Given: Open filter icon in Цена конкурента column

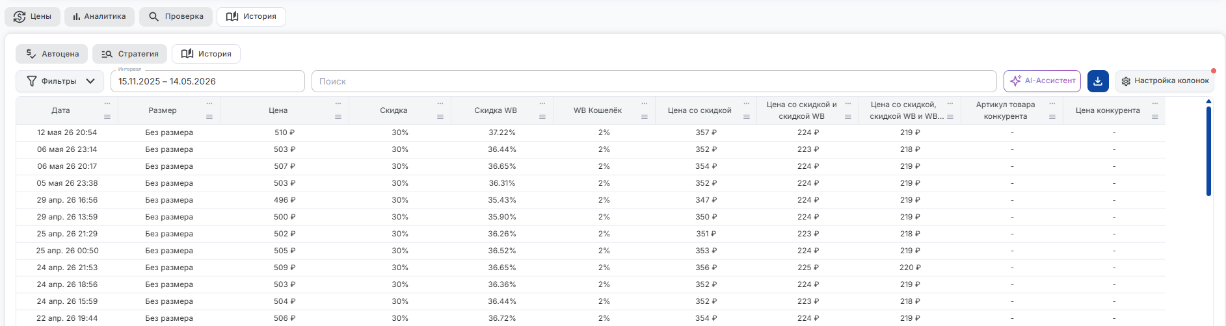Looking at the screenshot, I should [1155, 117].
